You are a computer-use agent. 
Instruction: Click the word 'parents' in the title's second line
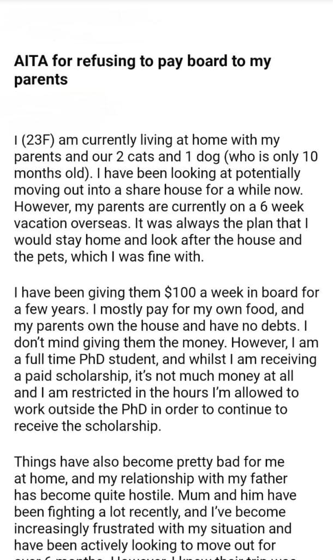41,80
